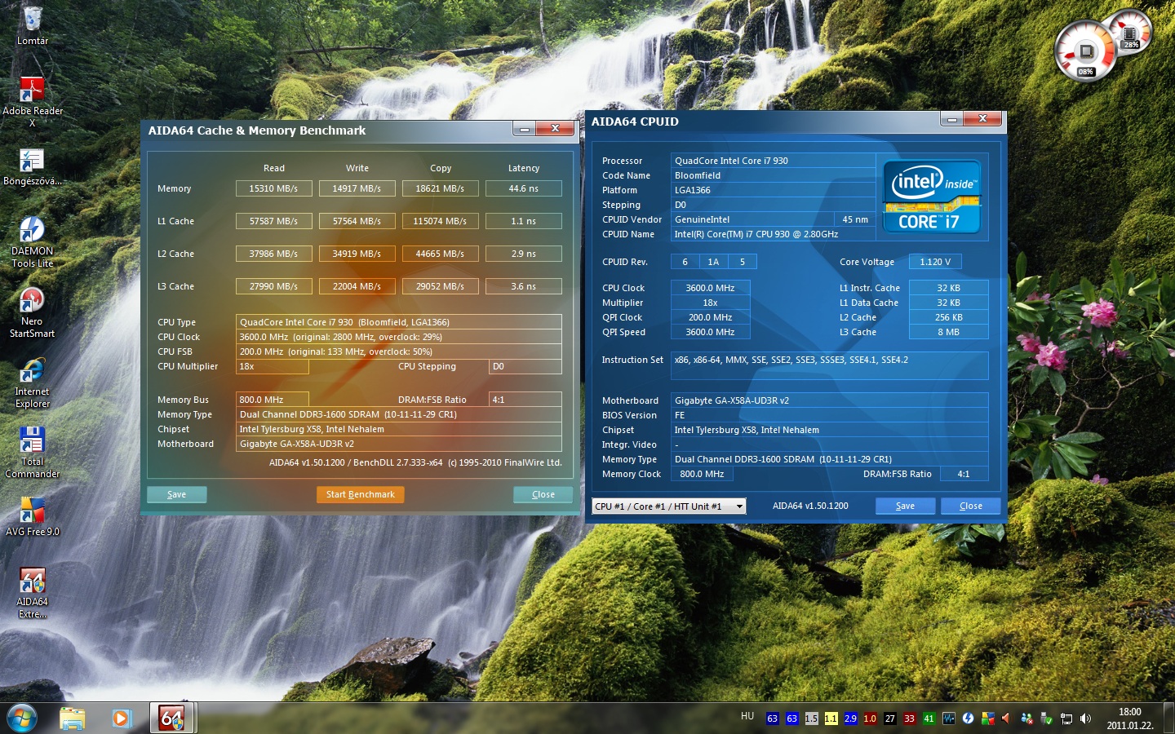
Task: Click the L3 Cache Latency 3.6 ns
Action: 523,286
